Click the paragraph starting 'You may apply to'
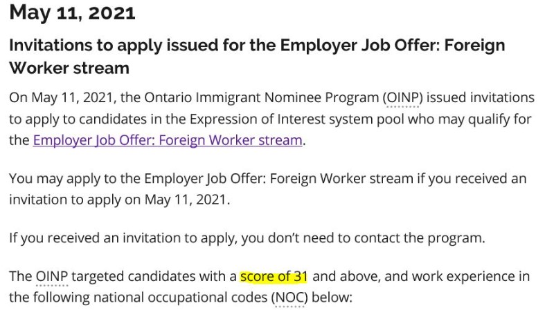 (x=268, y=189)
